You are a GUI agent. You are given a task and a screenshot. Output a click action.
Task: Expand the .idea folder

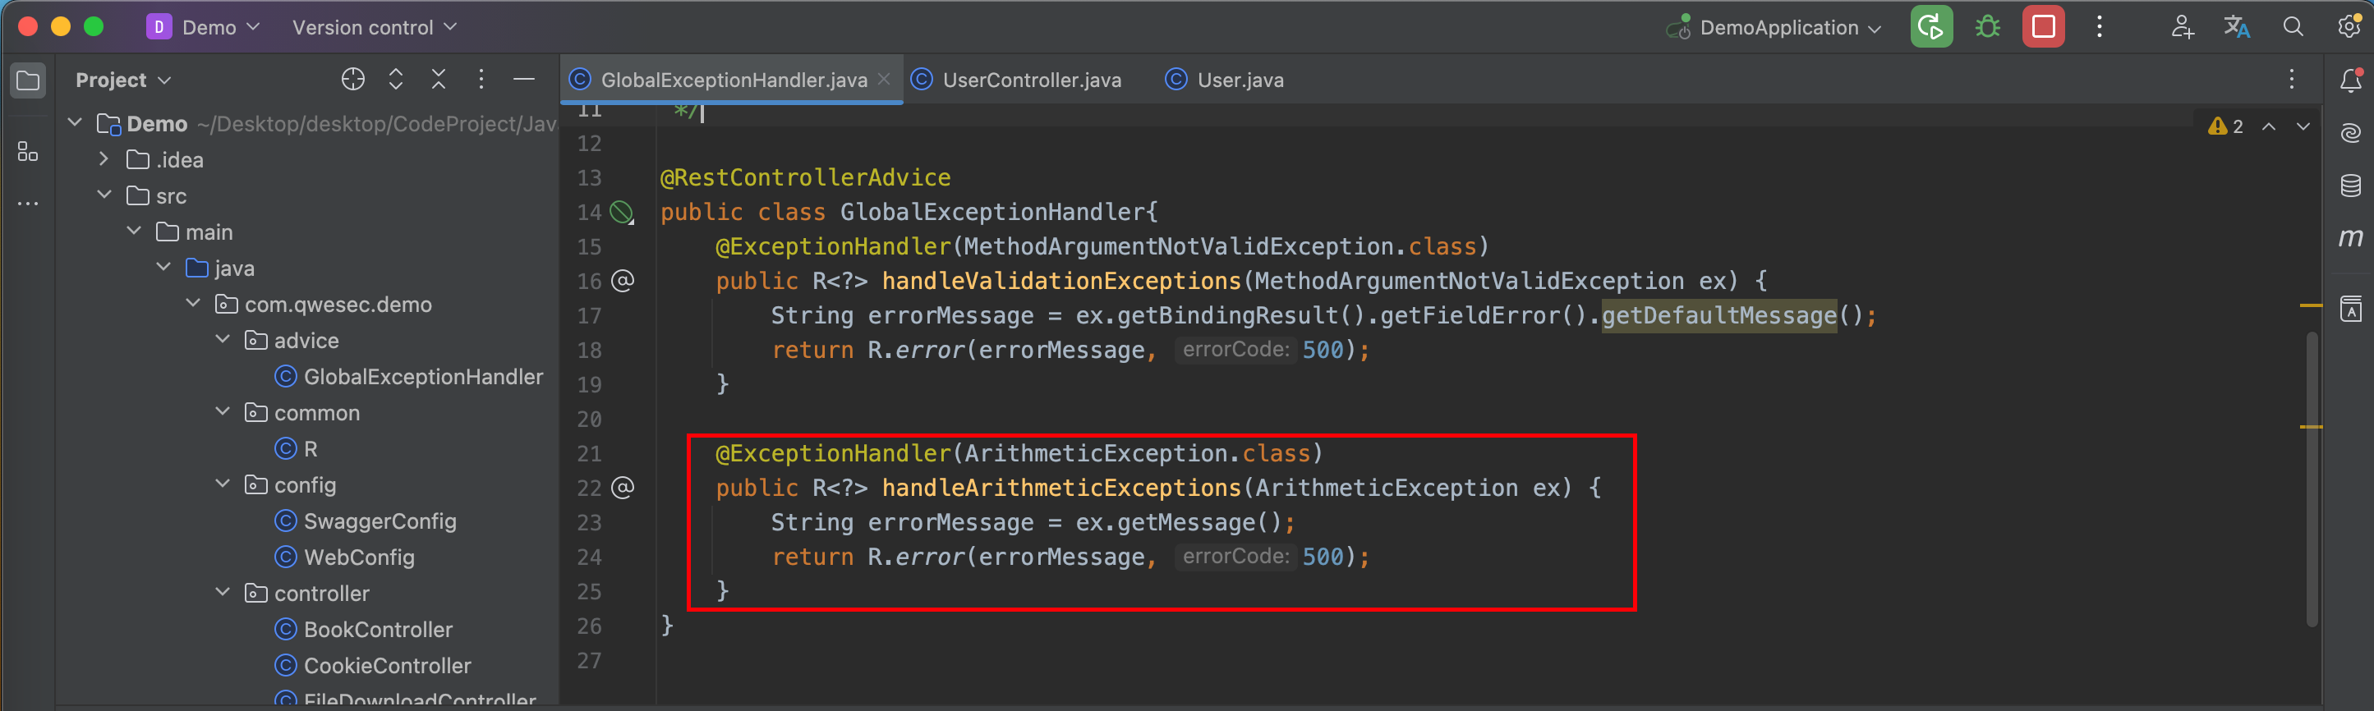point(104,159)
